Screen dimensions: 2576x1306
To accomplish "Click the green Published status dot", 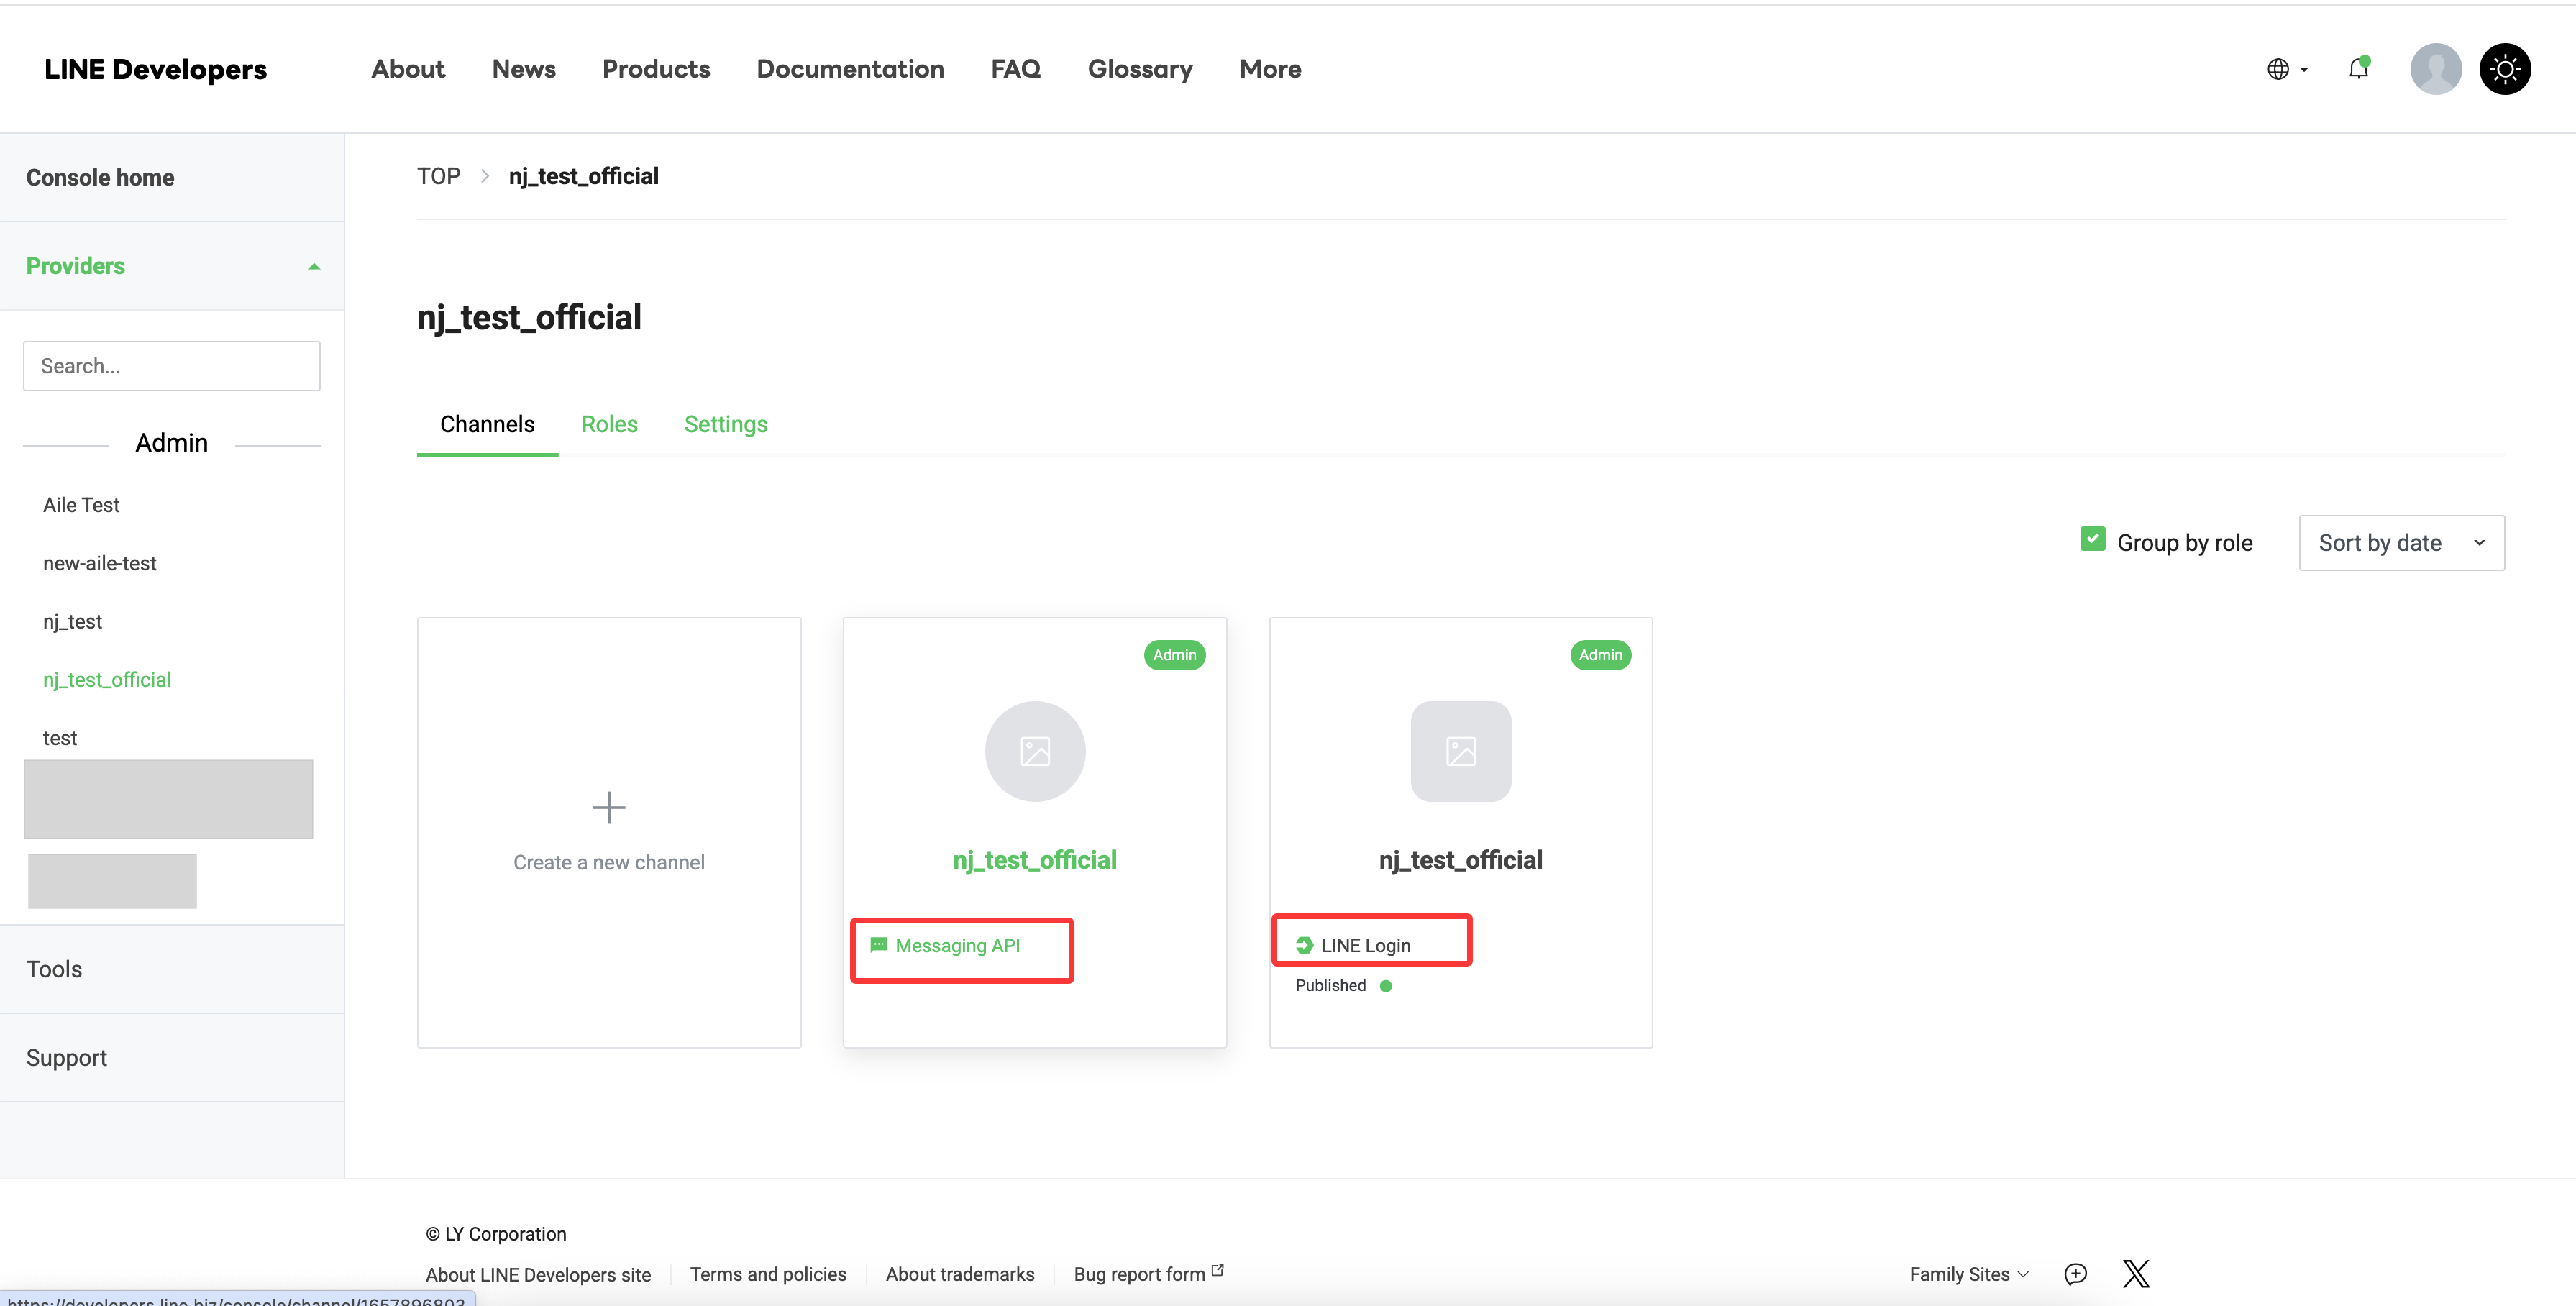I will (x=1385, y=986).
